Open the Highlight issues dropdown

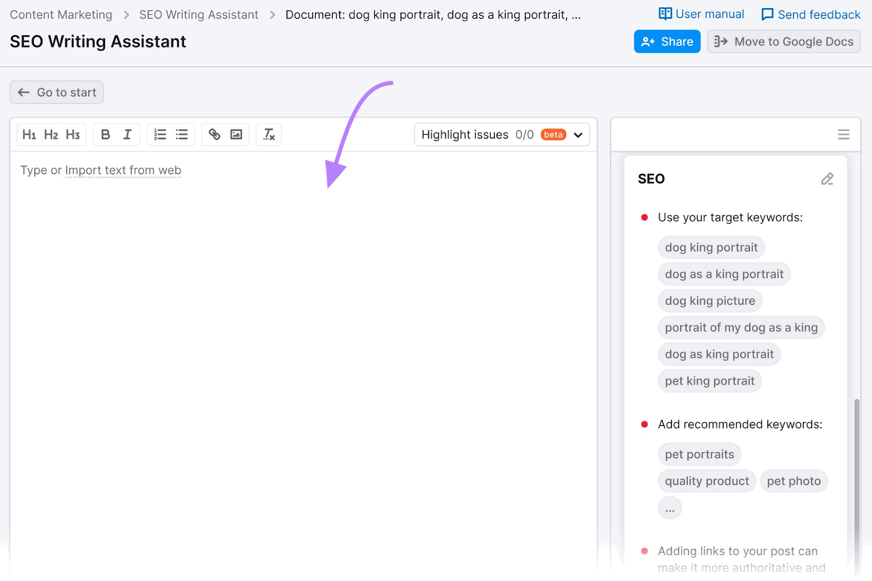point(578,134)
